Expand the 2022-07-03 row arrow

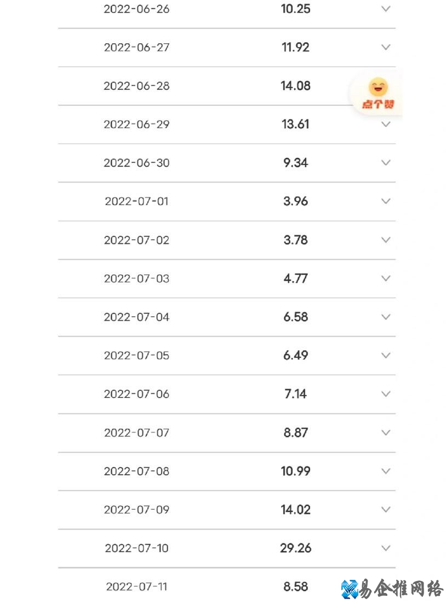point(386,278)
